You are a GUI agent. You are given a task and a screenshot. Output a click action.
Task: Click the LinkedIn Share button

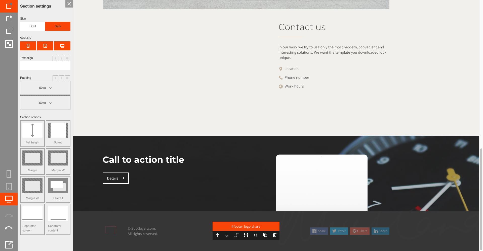[x=380, y=231]
